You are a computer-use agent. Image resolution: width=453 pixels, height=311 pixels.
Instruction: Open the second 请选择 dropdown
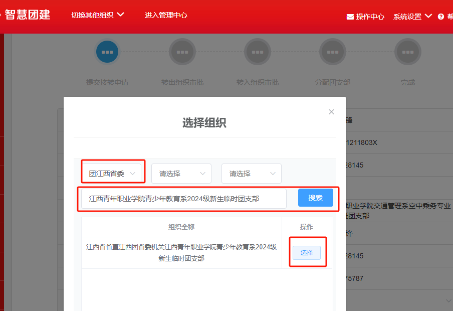[181, 174]
